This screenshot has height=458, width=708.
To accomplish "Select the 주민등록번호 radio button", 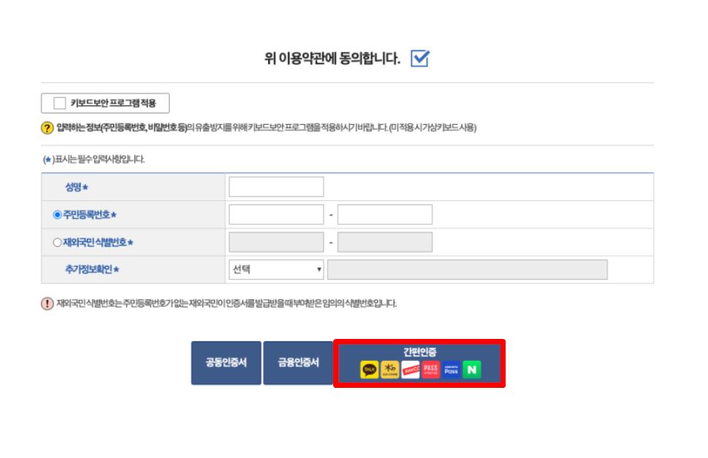I will pos(57,215).
